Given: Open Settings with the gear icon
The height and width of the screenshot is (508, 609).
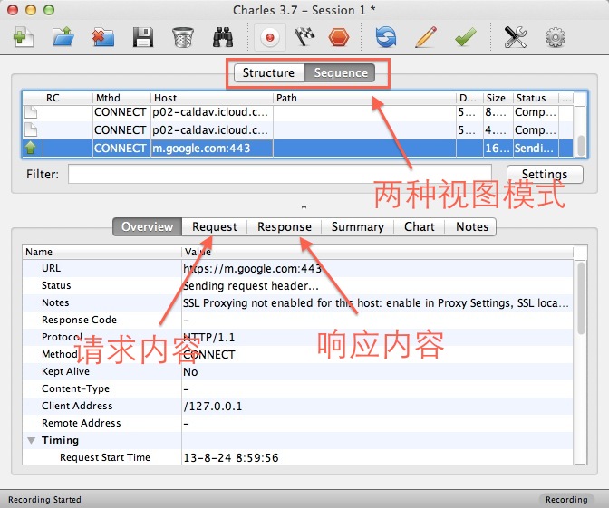Looking at the screenshot, I should click(556, 37).
